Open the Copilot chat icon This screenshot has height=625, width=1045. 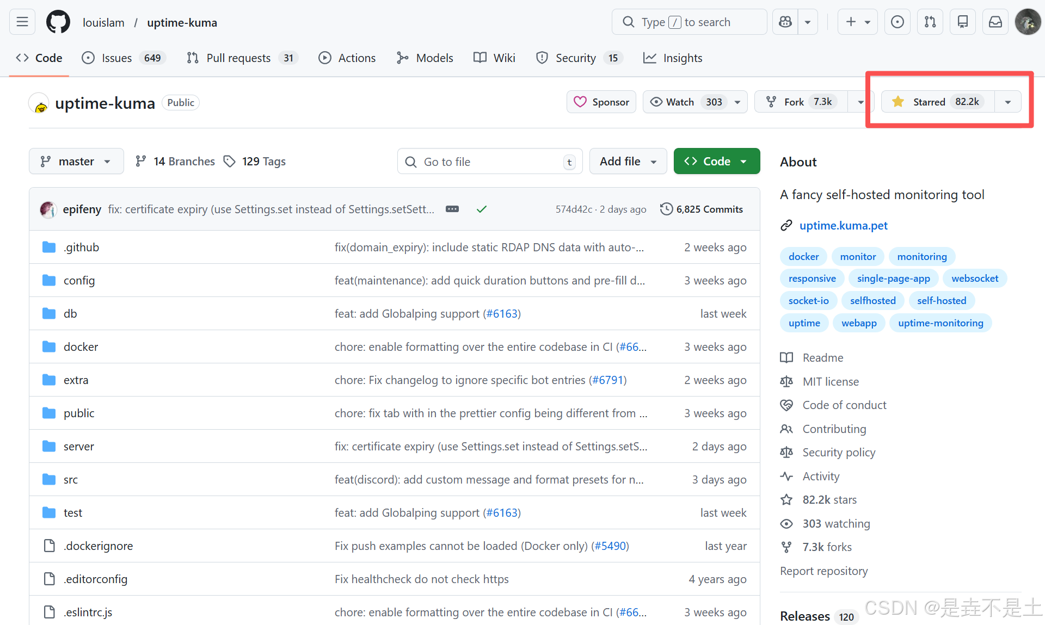[x=785, y=22]
